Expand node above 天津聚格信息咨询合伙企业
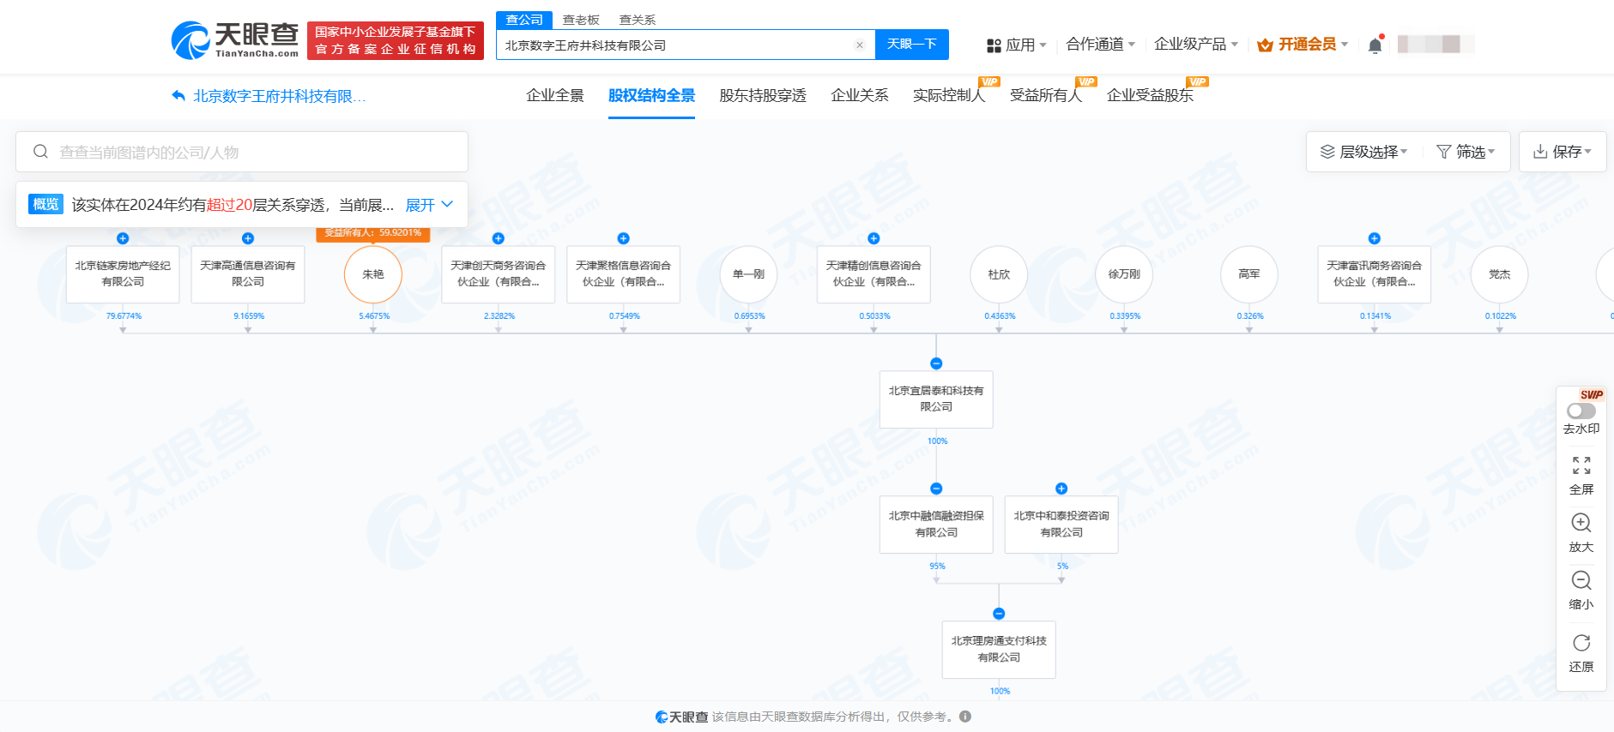1614x732 pixels. [x=624, y=238]
